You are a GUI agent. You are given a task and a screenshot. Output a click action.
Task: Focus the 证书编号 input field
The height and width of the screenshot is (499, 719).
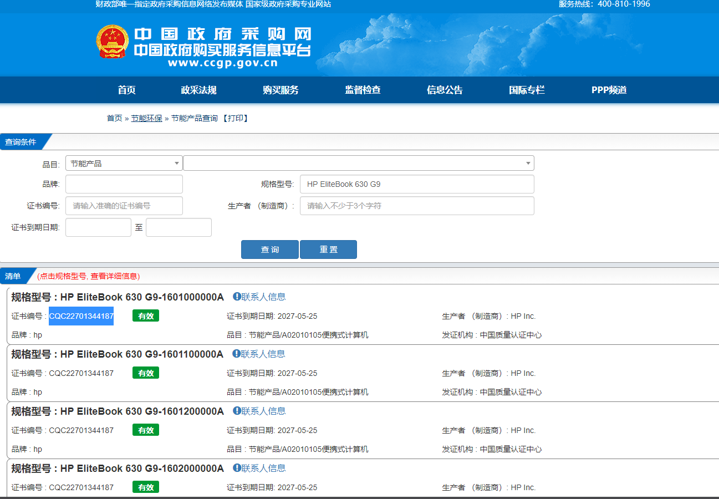click(x=124, y=206)
